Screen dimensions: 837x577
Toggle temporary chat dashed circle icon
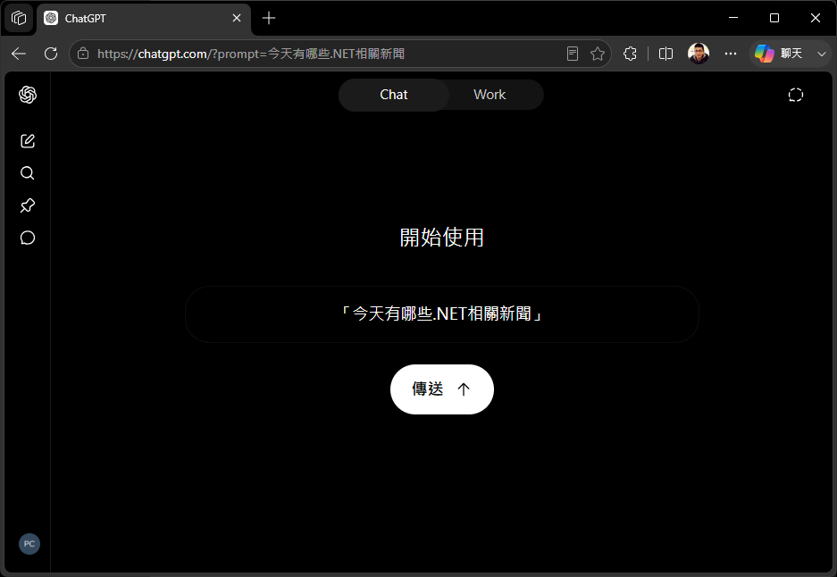tap(795, 95)
